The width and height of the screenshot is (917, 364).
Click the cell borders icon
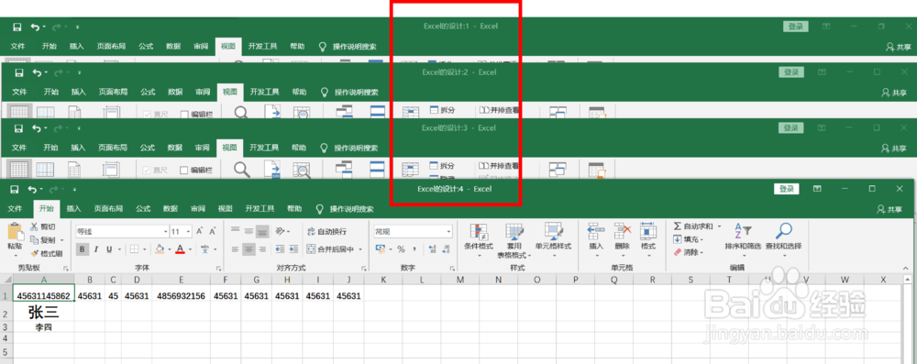tap(133, 249)
